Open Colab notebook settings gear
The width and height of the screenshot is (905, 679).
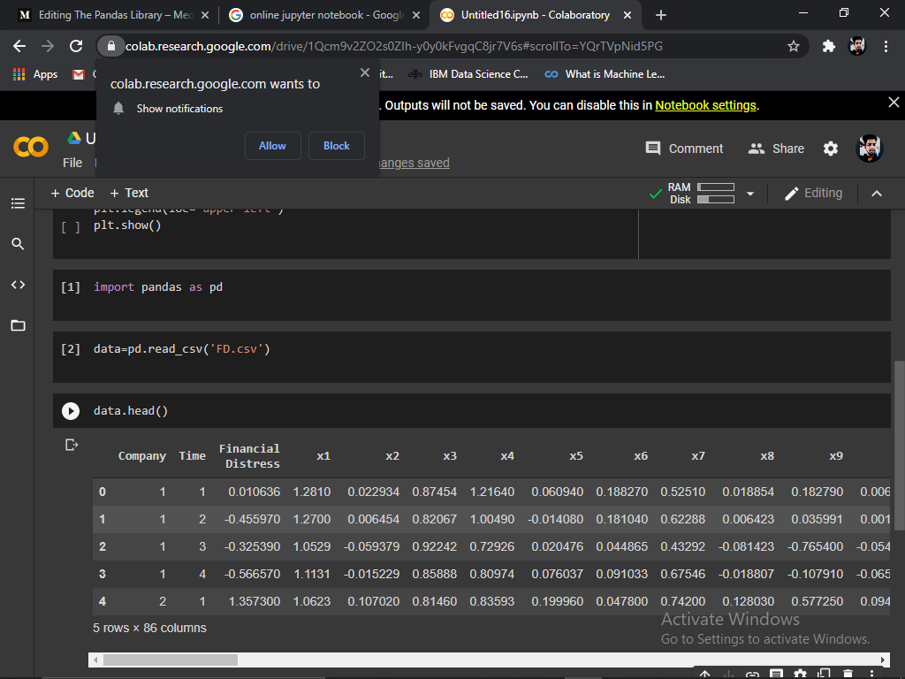coord(831,149)
